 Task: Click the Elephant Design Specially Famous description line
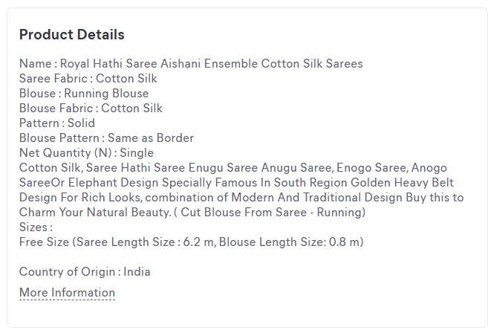coord(236,182)
